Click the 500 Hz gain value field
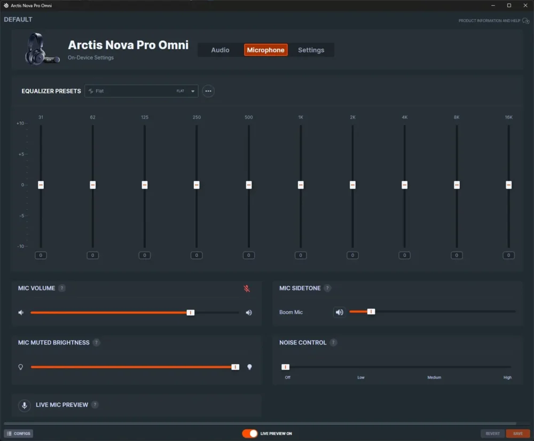The width and height of the screenshot is (534, 441). click(249, 255)
